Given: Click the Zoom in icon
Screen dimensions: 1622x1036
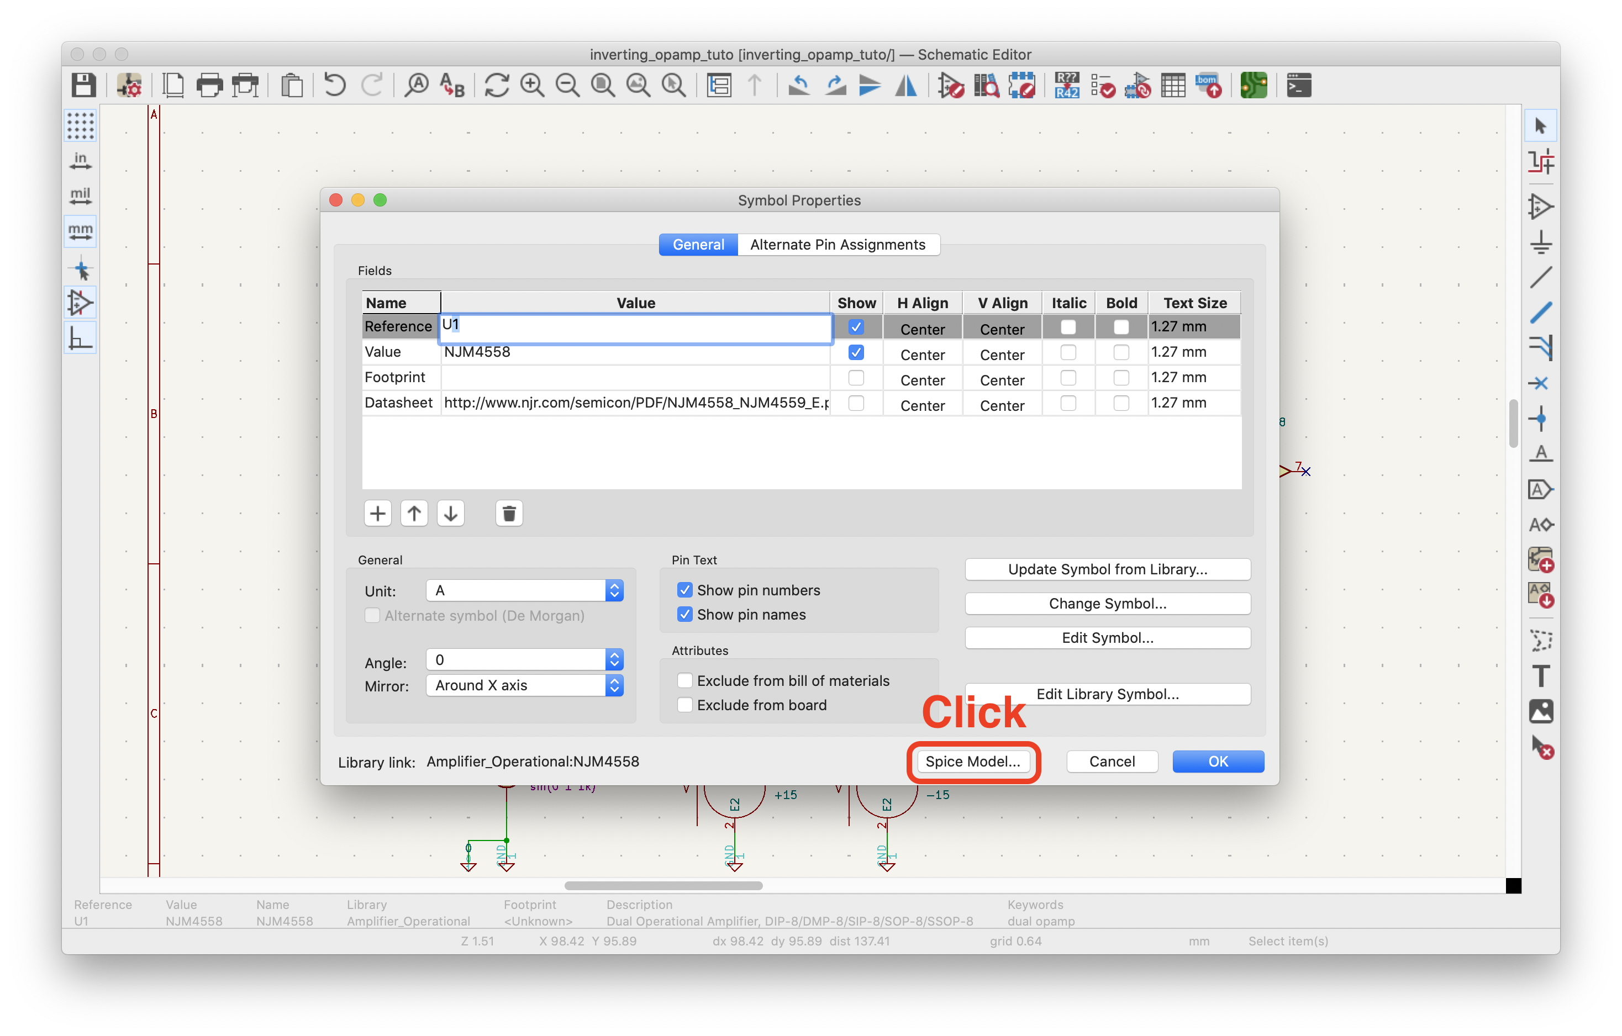Looking at the screenshot, I should 532,86.
